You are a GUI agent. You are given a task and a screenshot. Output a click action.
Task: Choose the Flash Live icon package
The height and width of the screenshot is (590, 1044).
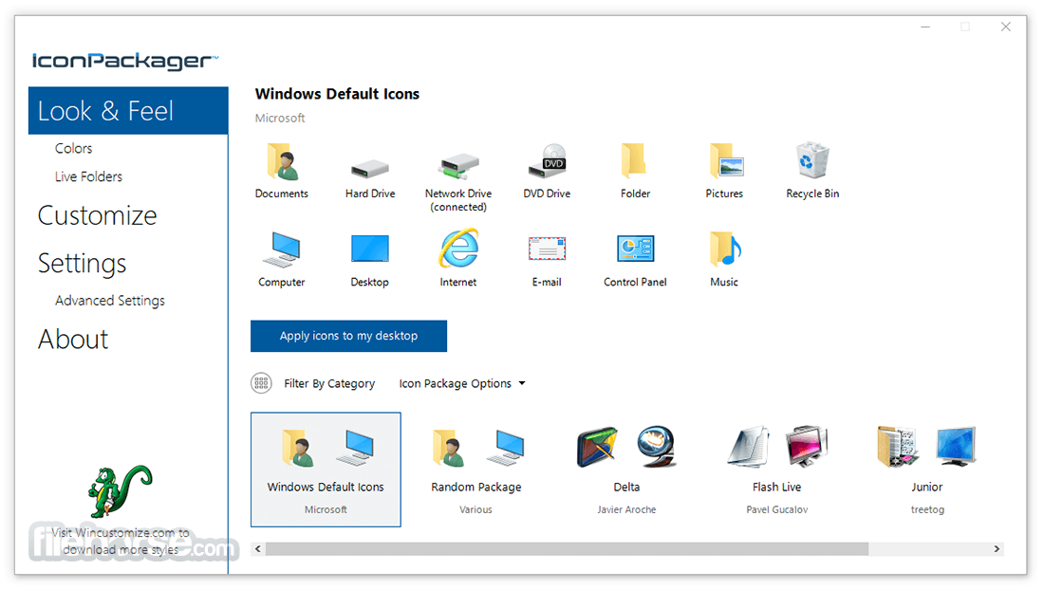[777, 470]
